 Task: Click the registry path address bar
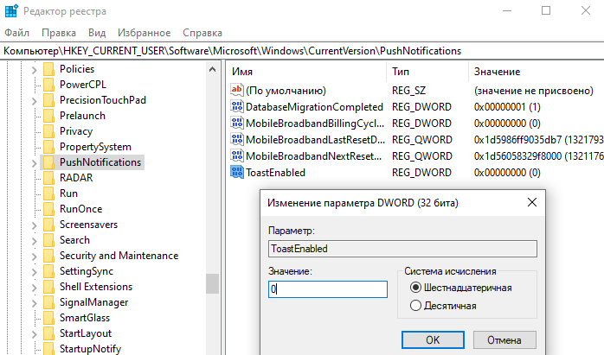click(302, 51)
